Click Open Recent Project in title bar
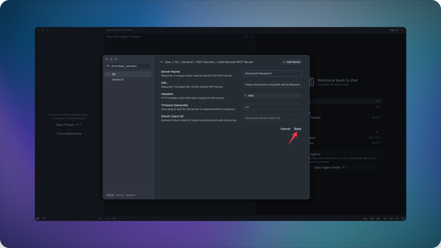The height and width of the screenshot is (248, 441). tap(119, 30)
